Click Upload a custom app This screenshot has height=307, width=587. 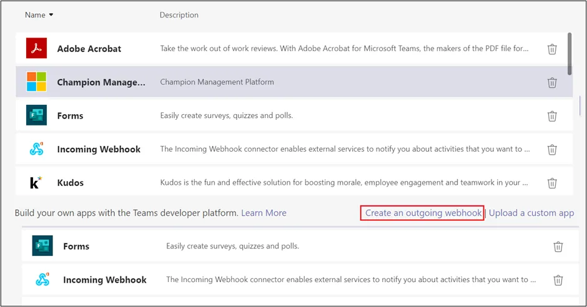(531, 213)
